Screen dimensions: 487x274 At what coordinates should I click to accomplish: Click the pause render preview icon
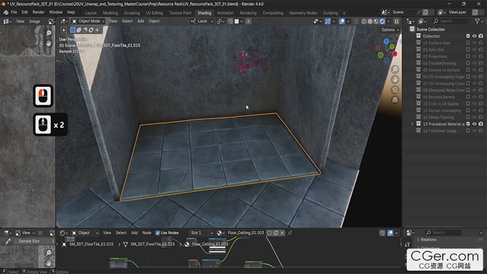coord(396,21)
